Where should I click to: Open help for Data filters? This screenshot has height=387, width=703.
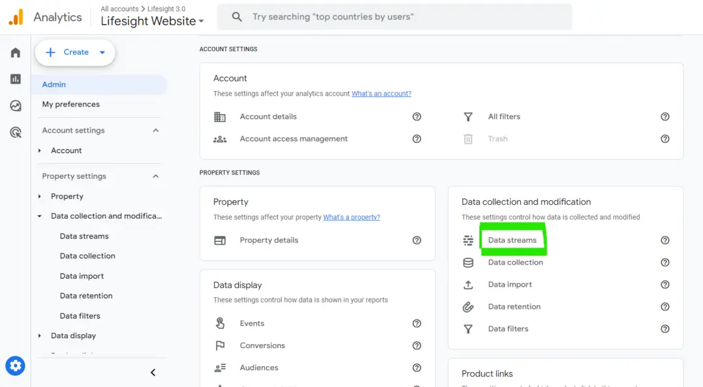665,329
